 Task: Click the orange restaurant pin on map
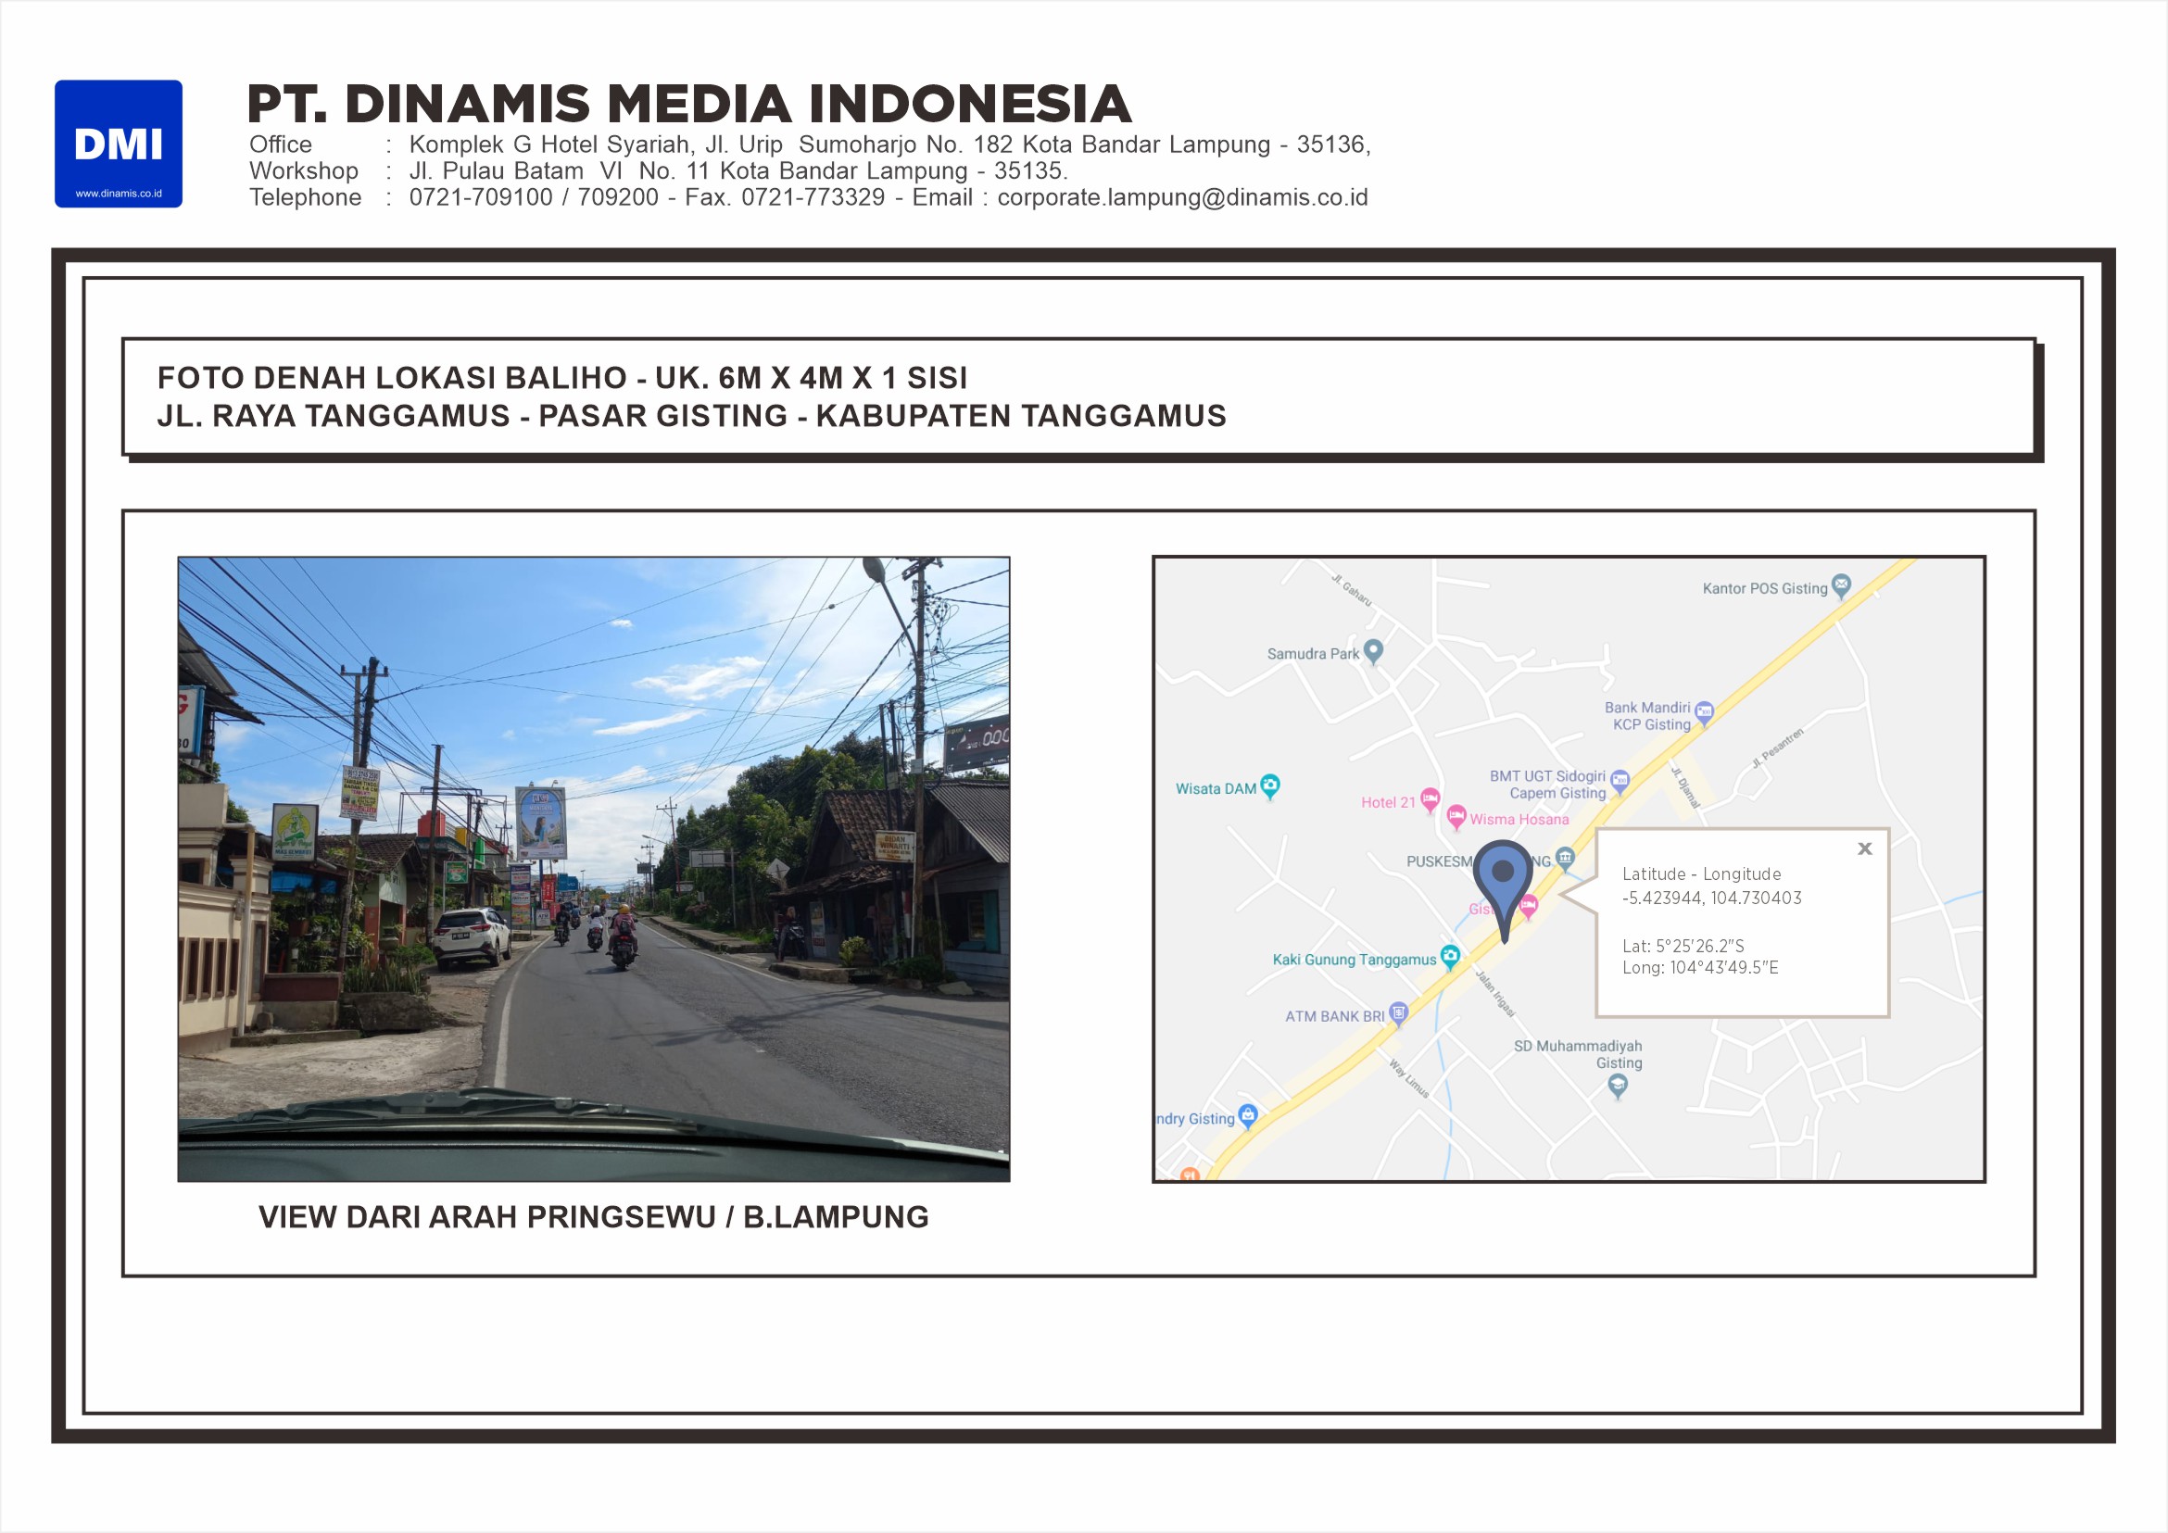pos(1190,1175)
